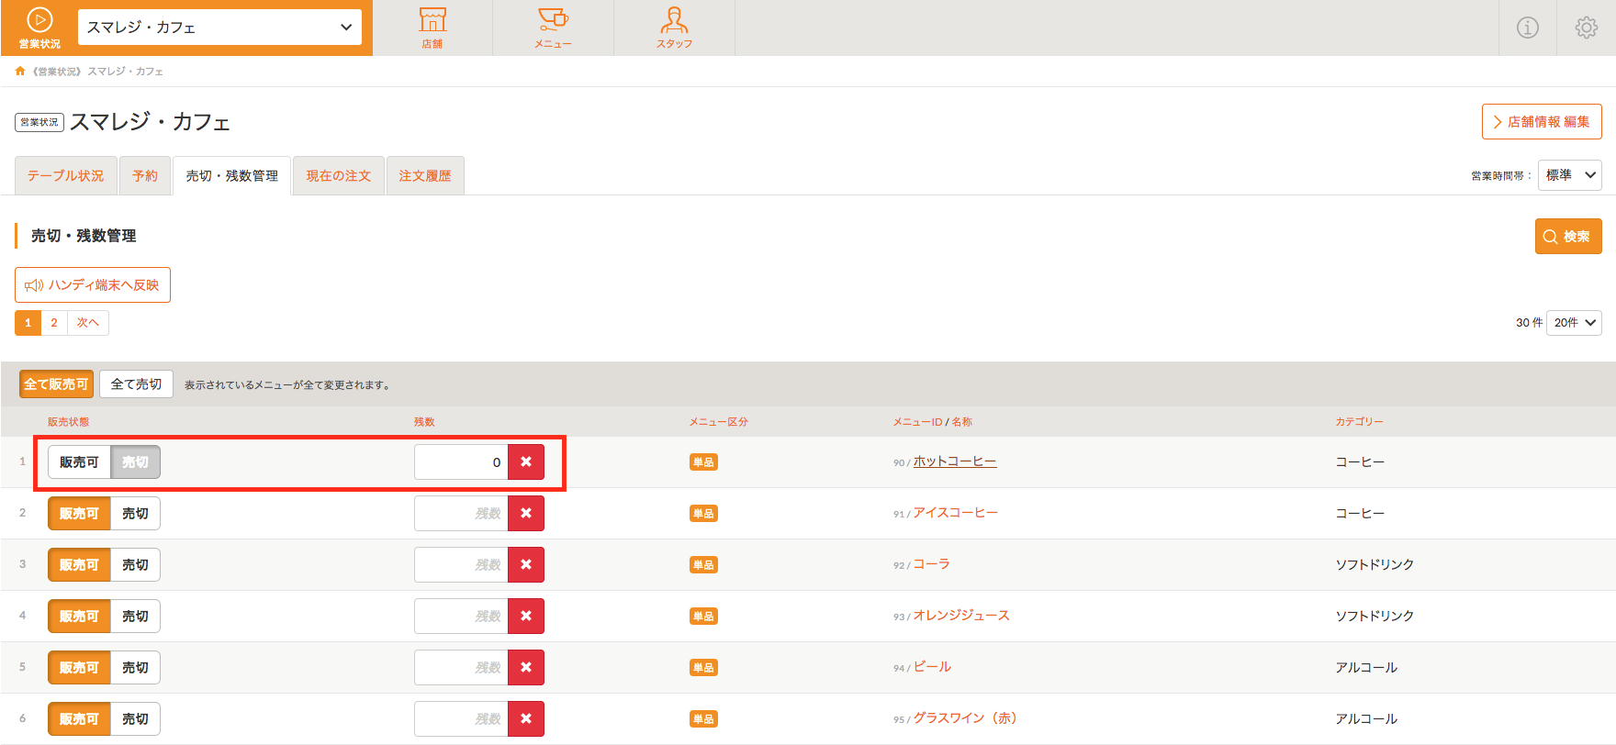Switch to 現在の注文 tab

(339, 175)
